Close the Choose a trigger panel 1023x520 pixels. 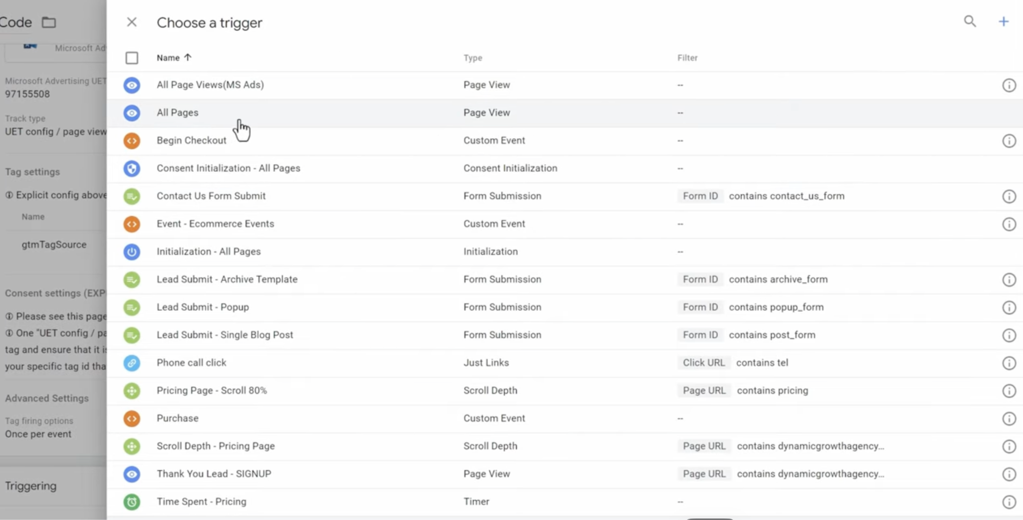132,22
